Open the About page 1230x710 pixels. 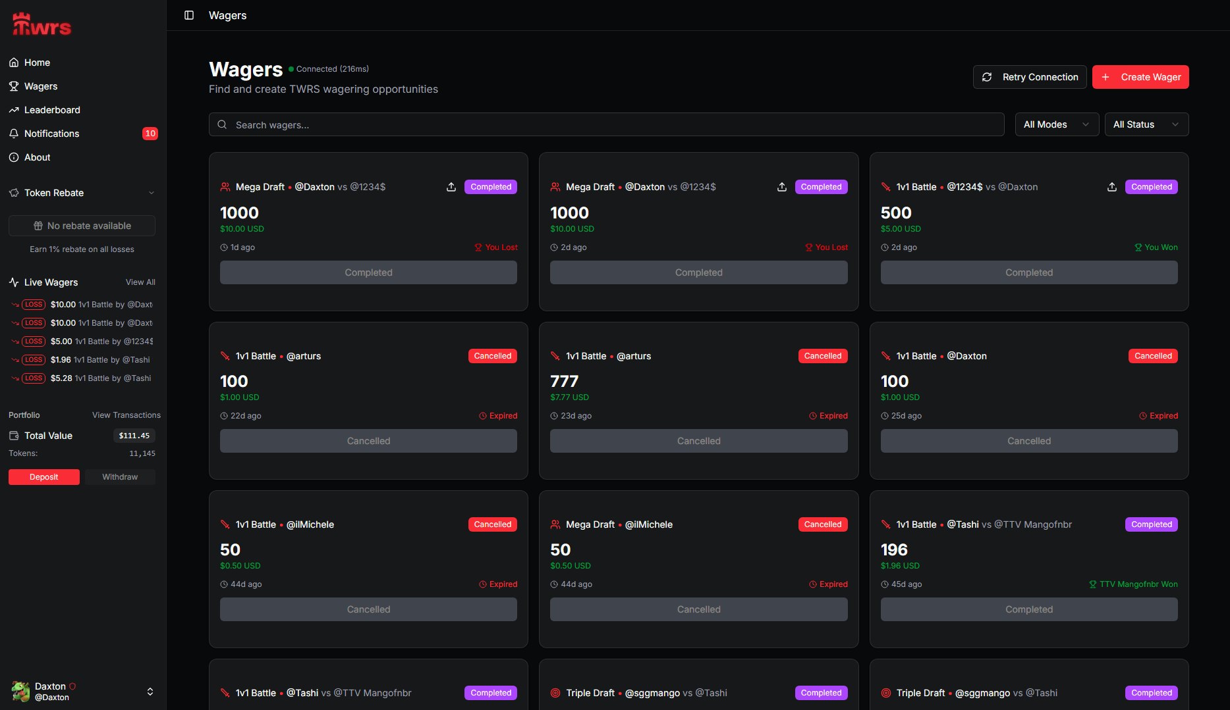(x=83, y=157)
